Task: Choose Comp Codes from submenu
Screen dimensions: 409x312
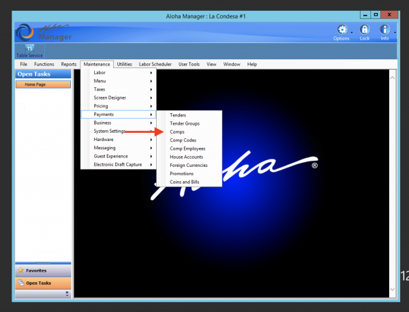Action: [190, 140]
